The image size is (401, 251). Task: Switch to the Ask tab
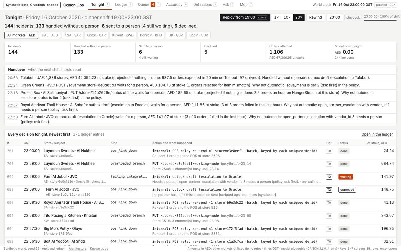(228, 5)
